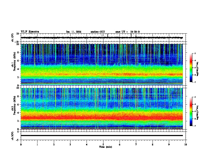
Task: Click "-7" at bottom of ch.2 color bar
Action: click(x=194, y=126)
